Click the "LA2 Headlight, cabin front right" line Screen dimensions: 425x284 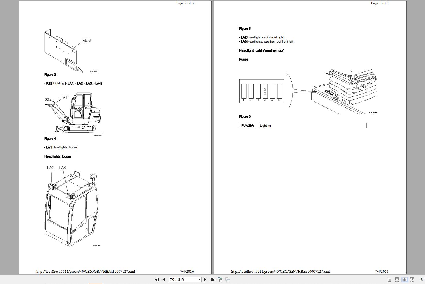point(261,37)
